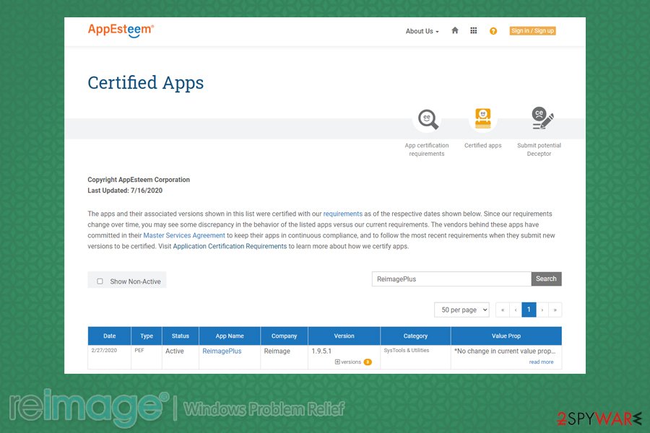
Task: Go to previous page of results
Action: 515,310
